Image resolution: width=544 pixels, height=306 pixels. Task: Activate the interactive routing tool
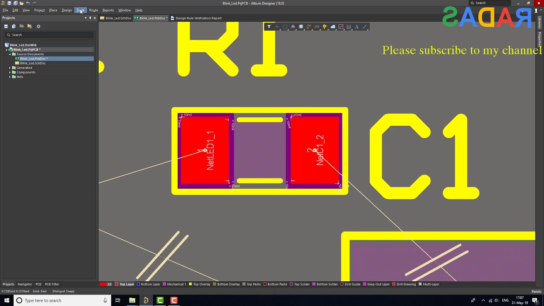click(309, 27)
